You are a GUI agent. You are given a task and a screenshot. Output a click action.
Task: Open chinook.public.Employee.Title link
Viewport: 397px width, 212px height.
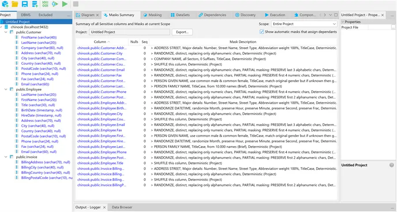click(100, 163)
